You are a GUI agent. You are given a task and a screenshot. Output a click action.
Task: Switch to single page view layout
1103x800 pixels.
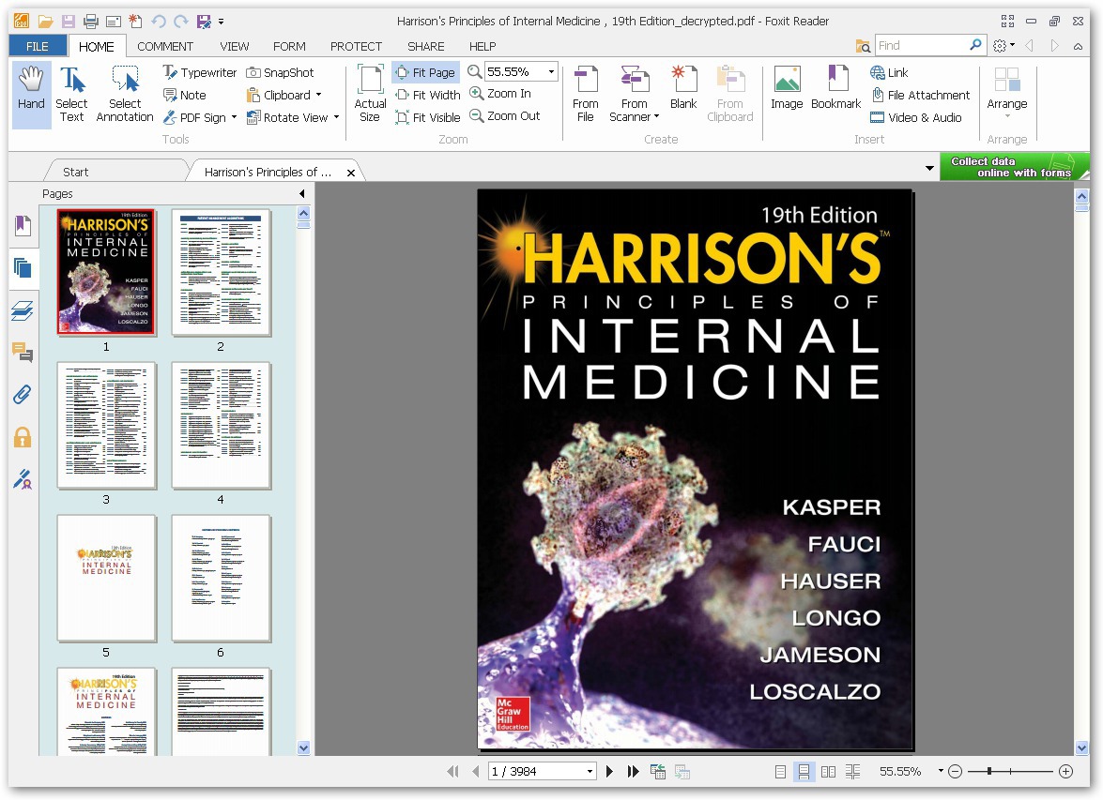[x=780, y=771]
